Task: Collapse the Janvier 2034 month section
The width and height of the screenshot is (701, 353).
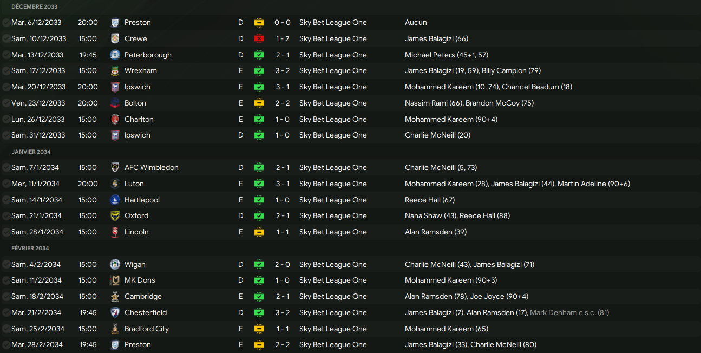Action: click(x=30, y=152)
